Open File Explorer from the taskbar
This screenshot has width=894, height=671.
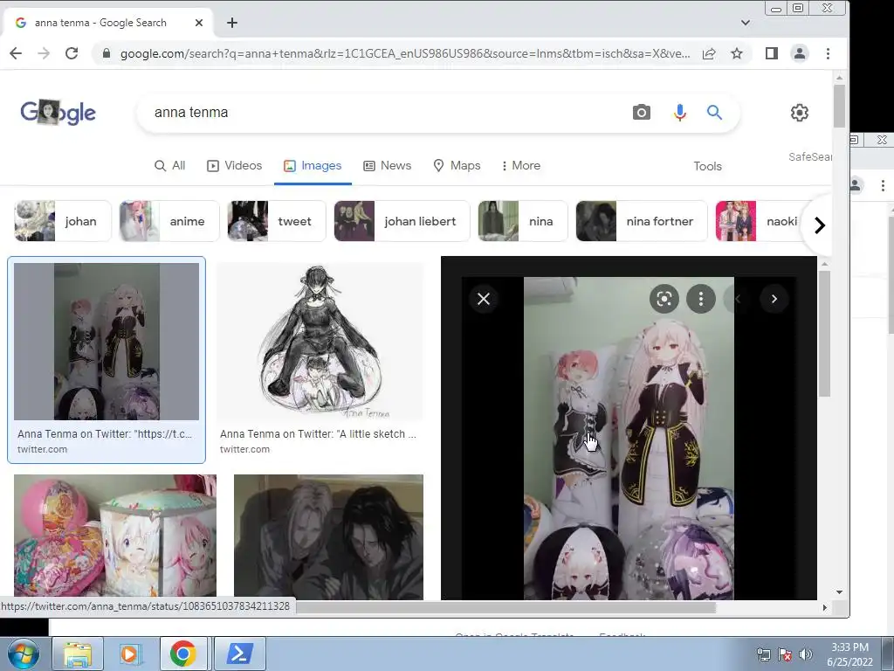78,654
